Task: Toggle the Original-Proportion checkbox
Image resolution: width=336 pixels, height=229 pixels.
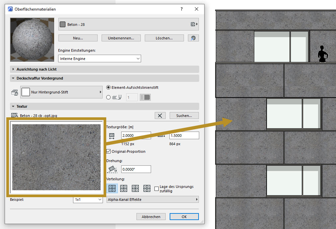Action: tap(109, 151)
